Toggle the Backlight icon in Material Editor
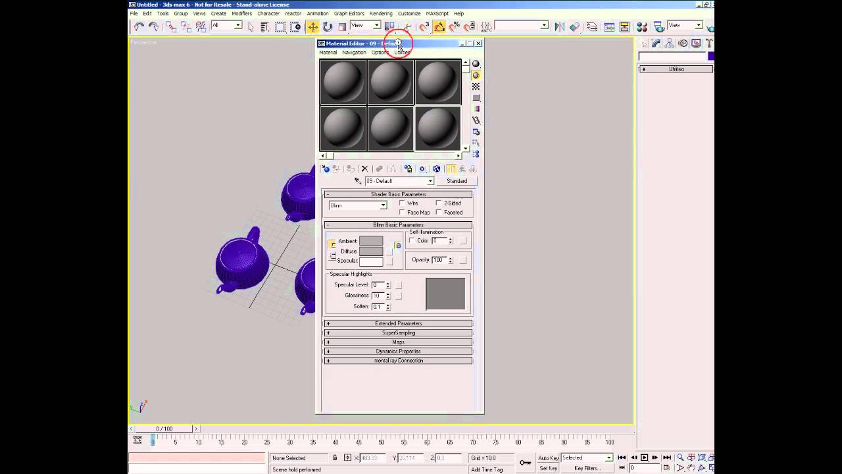 click(476, 75)
